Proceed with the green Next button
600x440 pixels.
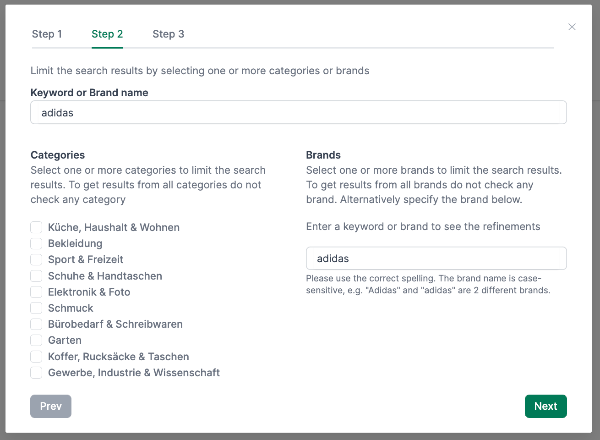coord(545,406)
